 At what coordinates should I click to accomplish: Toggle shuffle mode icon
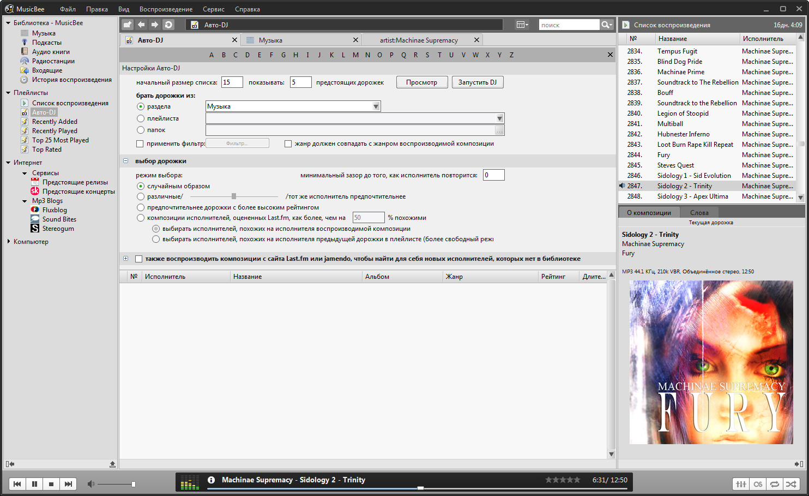point(791,484)
